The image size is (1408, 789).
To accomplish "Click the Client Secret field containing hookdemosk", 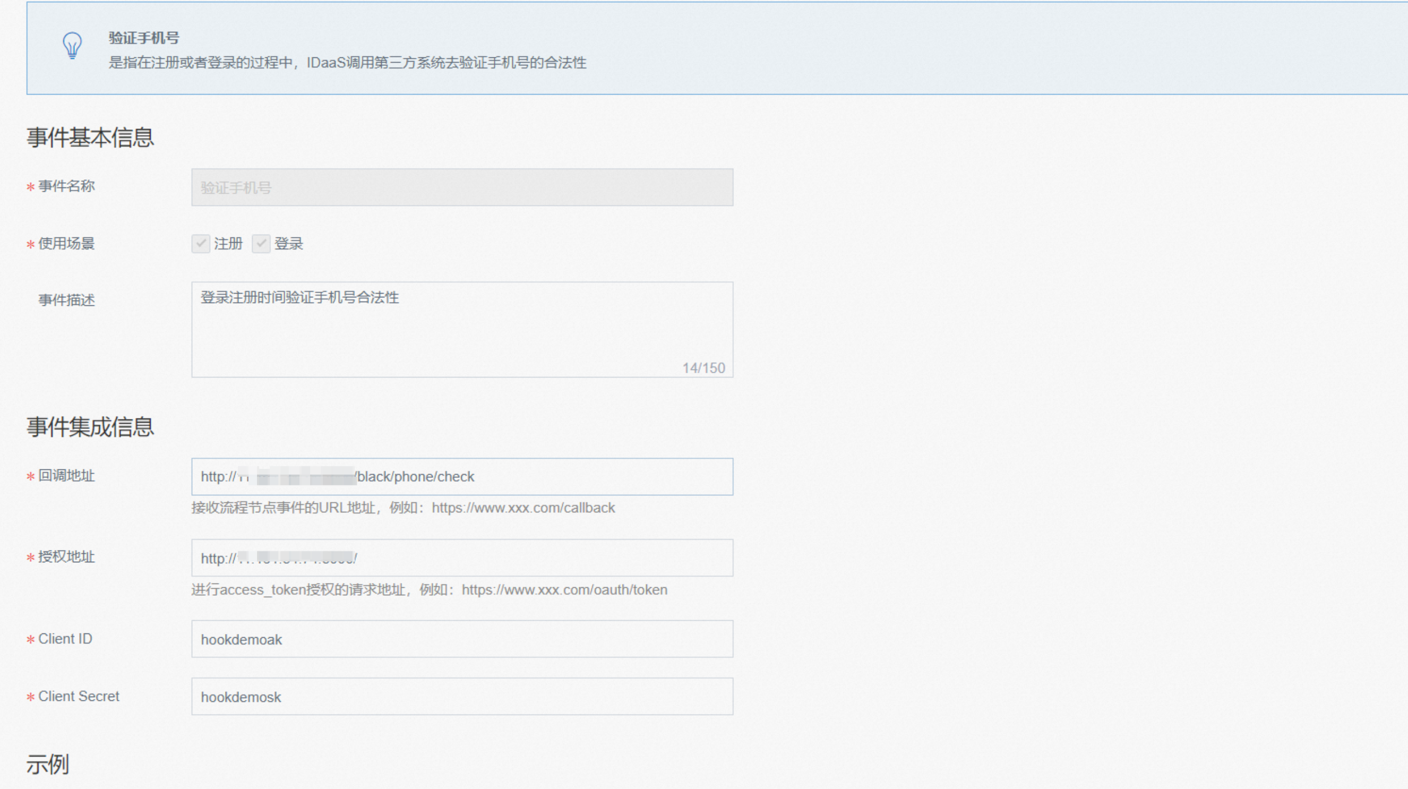I will pos(462,697).
